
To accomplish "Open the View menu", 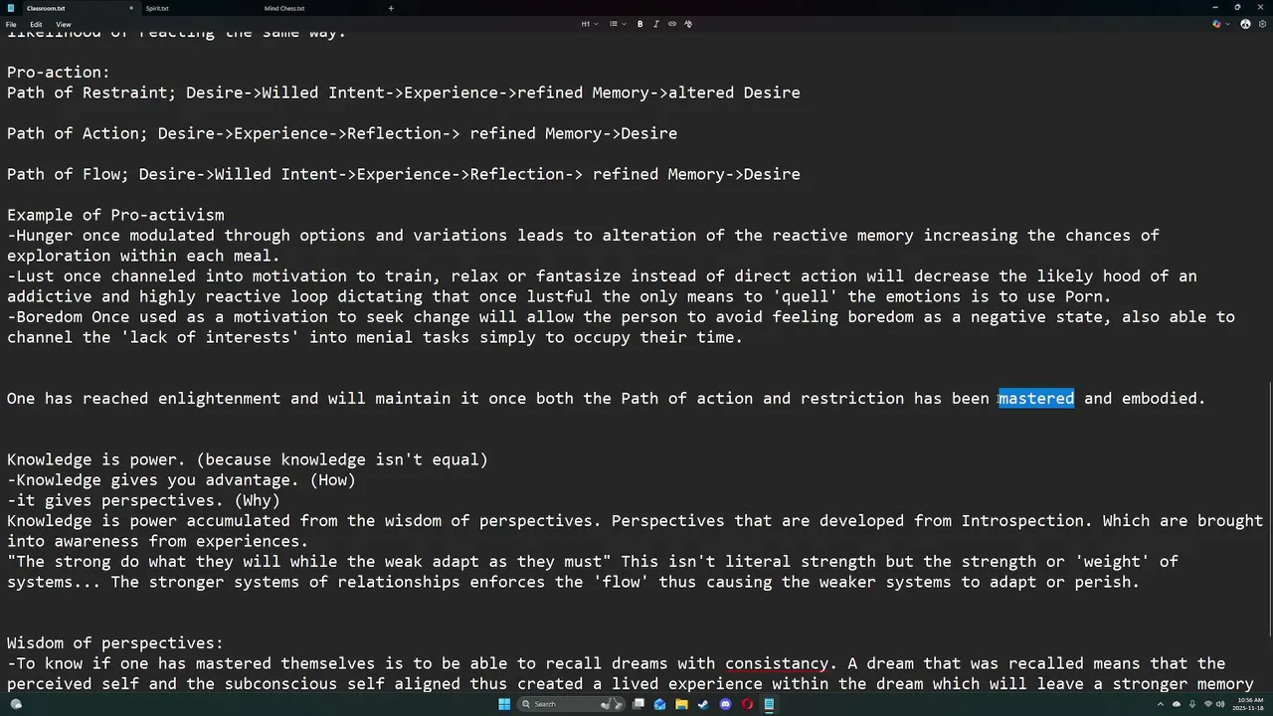I will [63, 24].
